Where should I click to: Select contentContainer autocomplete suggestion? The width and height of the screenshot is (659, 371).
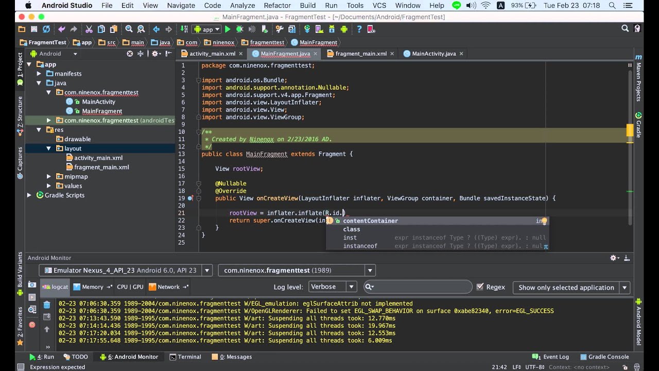pos(437,221)
